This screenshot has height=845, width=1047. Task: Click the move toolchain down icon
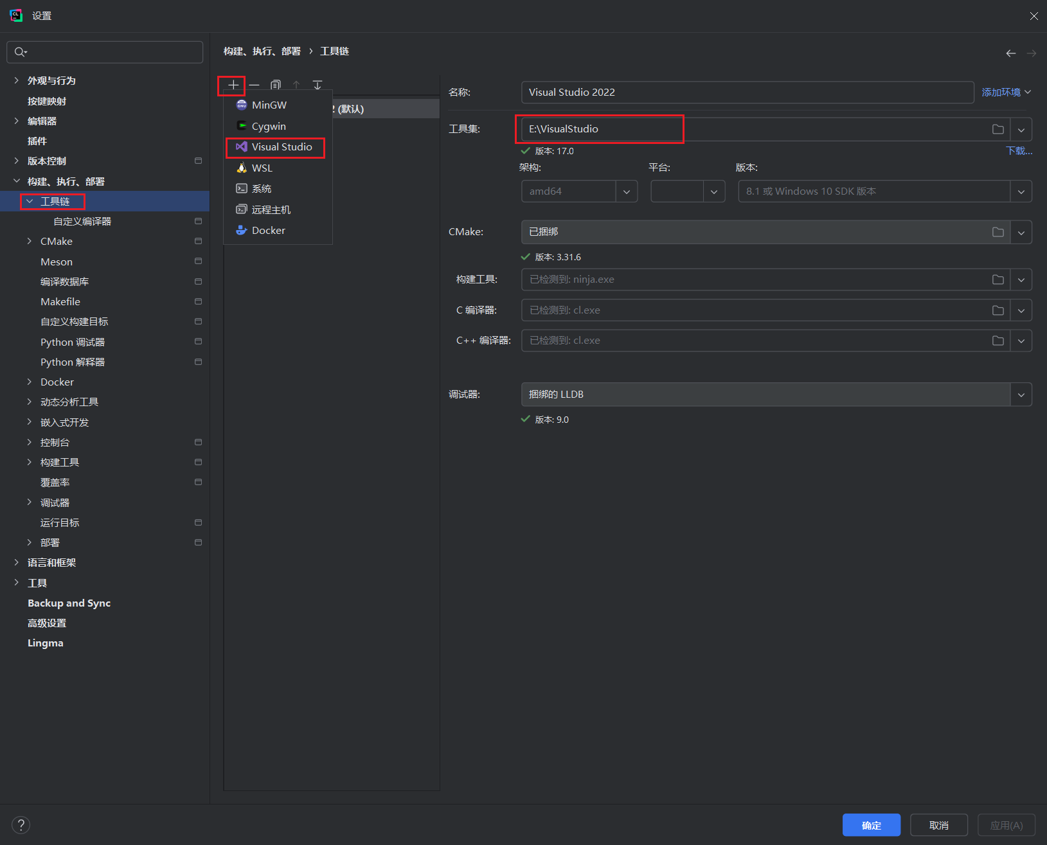click(318, 85)
